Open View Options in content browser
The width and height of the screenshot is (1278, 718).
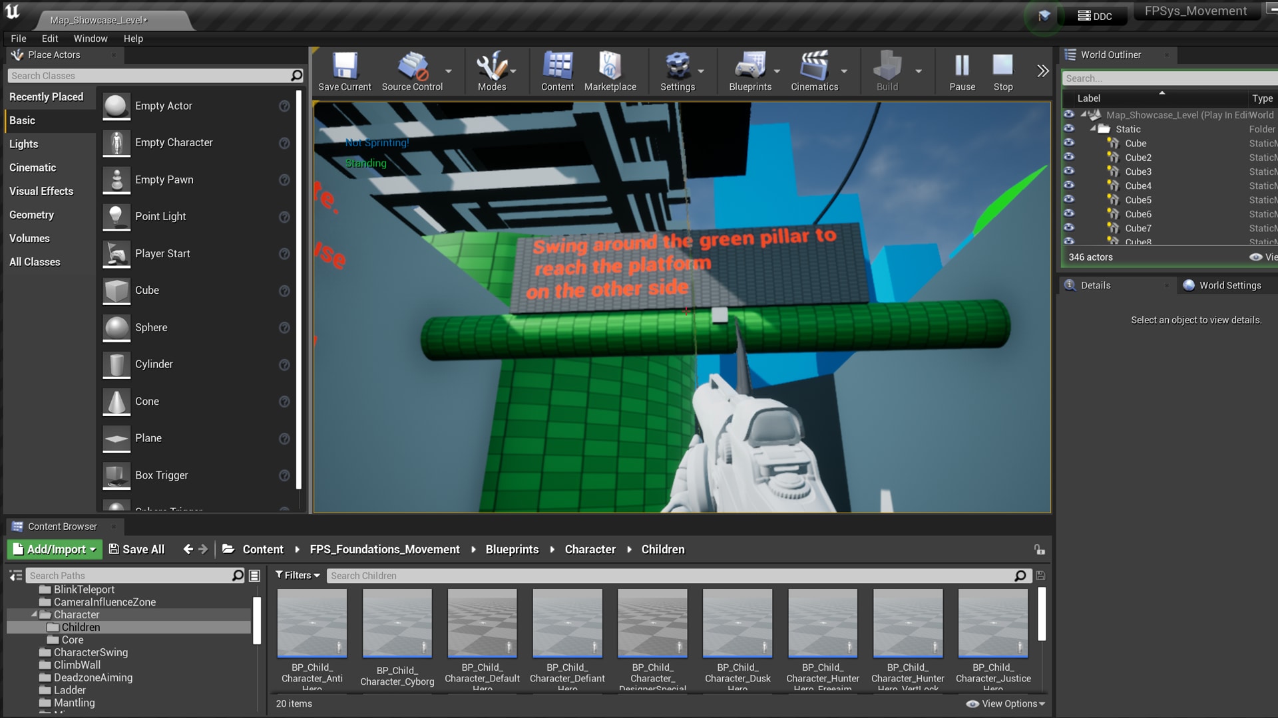[x=1006, y=703]
